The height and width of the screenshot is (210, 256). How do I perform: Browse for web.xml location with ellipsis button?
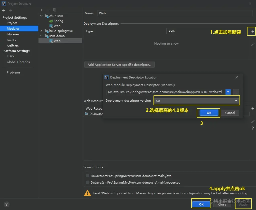click(236, 92)
